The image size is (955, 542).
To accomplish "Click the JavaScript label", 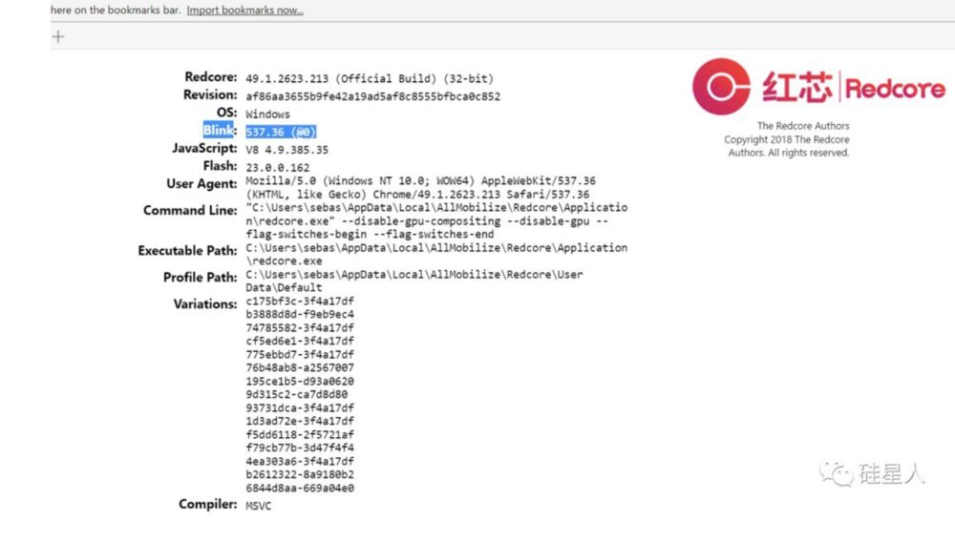I will click(204, 149).
